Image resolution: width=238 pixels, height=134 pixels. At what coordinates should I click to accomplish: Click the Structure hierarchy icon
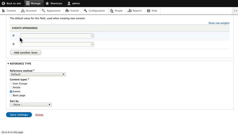tap(23, 11)
